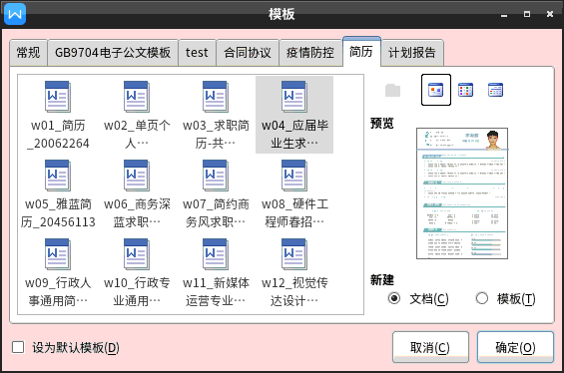Select the w01_简历 template icon
Image resolution: width=564 pixels, height=373 pixels.
tap(58, 97)
